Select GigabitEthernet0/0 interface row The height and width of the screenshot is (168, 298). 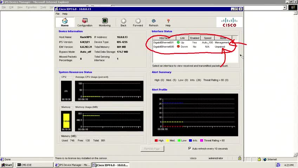point(192,47)
